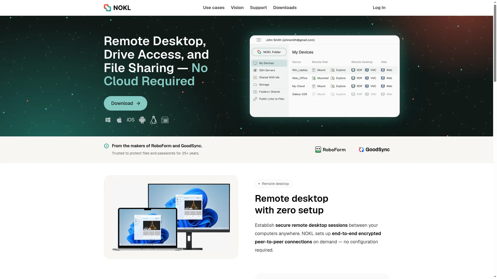Click the remote desktop monitors illustration
This screenshot has height=279, width=497.
click(x=171, y=217)
